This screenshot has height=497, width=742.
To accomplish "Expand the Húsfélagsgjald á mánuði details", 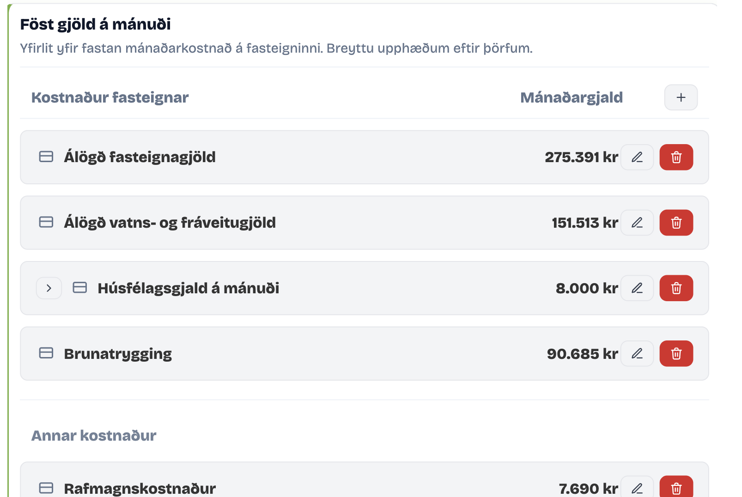I will coord(49,288).
